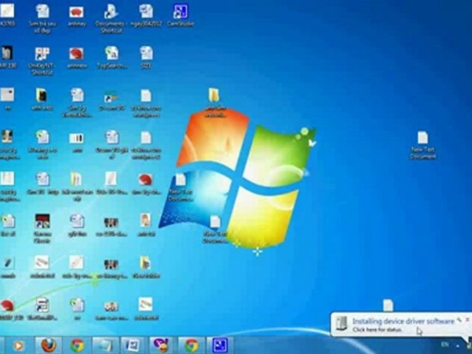Viewport: 472px width, 354px height.
Task: Click the device installation tray icon
Action: [469, 345]
